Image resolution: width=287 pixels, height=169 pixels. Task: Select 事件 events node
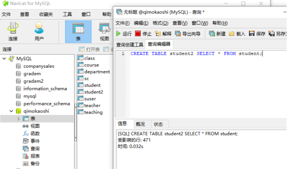click(35, 141)
